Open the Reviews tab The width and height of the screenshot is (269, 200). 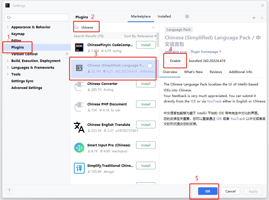tap(216, 72)
